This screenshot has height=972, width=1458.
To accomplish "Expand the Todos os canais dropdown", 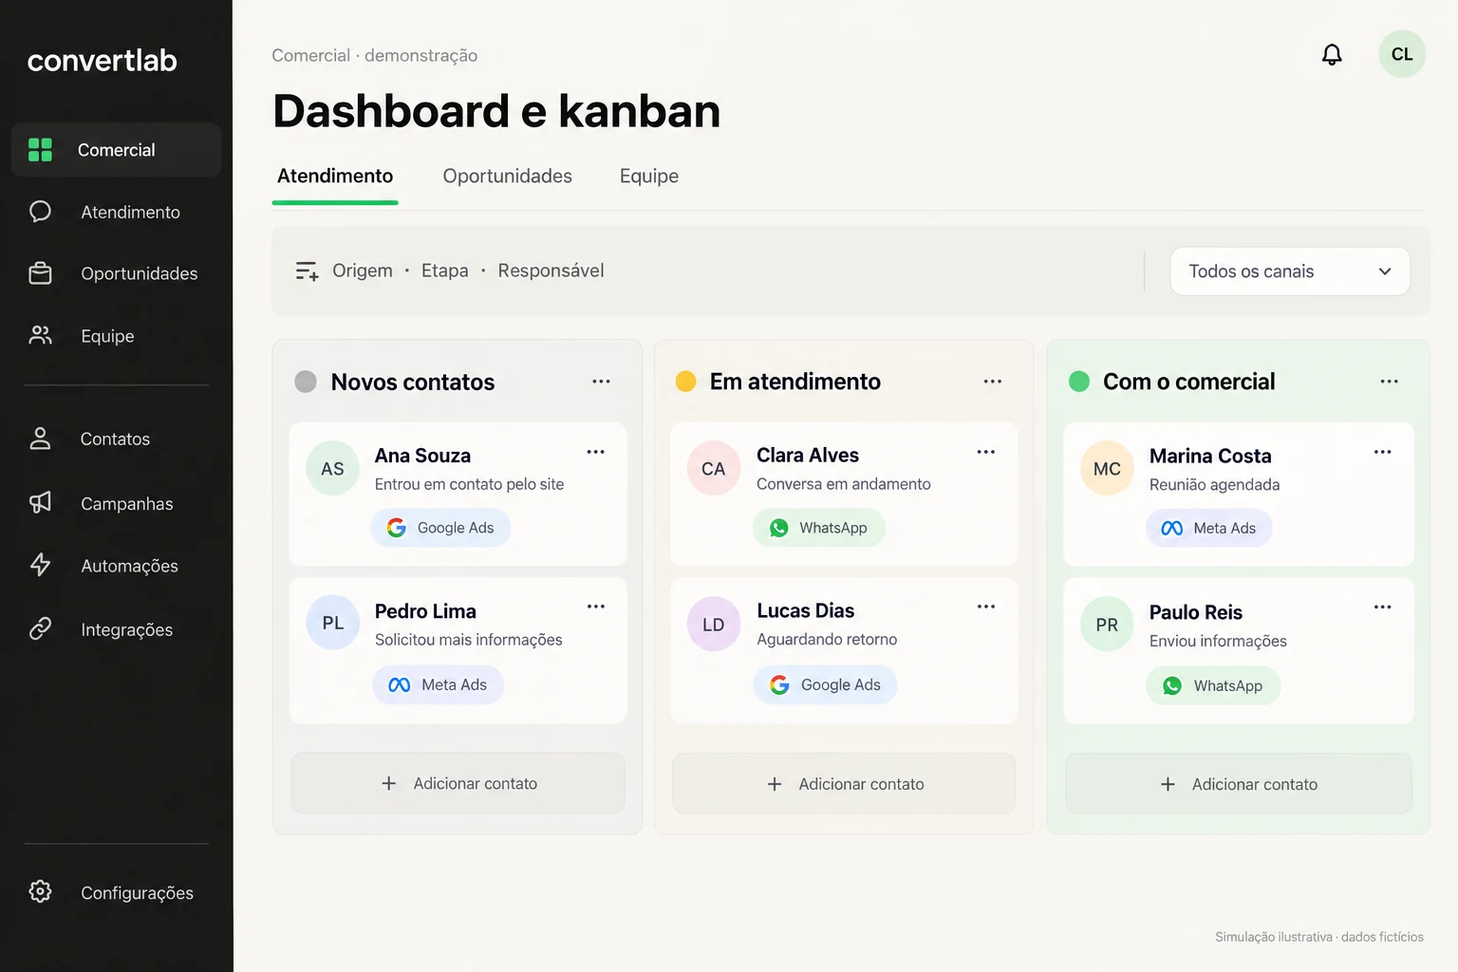I will (1290, 271).
